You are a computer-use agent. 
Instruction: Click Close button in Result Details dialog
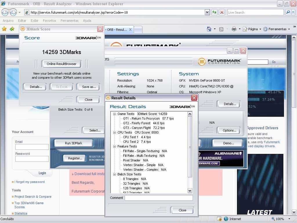coord(182,210)
